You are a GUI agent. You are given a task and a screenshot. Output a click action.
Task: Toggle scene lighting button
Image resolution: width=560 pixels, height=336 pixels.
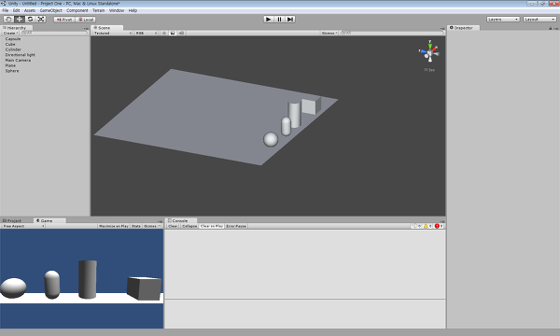click(x=164, y=33)
